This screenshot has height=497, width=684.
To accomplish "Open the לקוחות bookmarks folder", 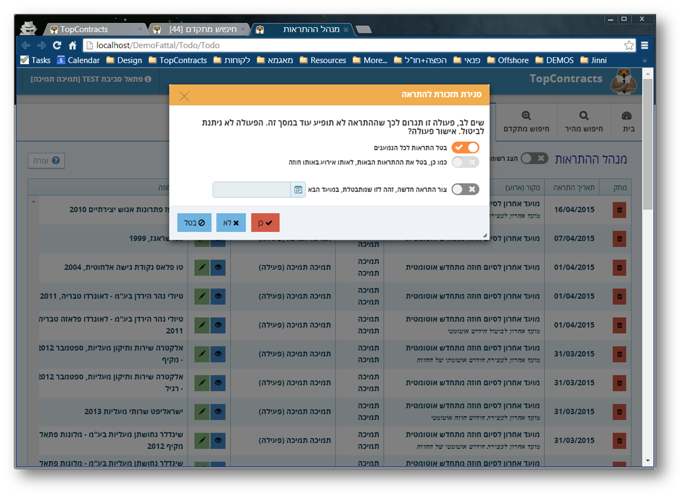I will tap(232, 60).
